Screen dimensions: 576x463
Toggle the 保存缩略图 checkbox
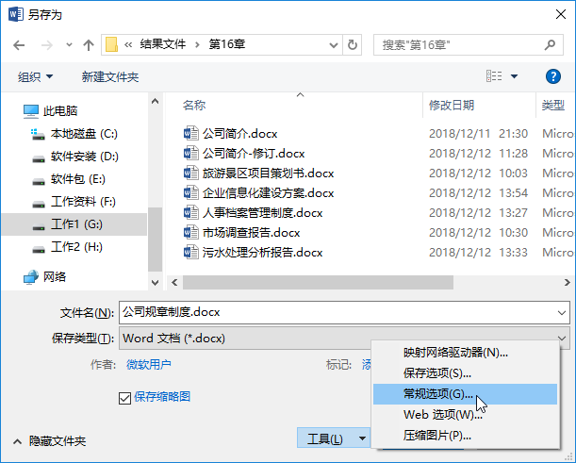click(124, 398)
